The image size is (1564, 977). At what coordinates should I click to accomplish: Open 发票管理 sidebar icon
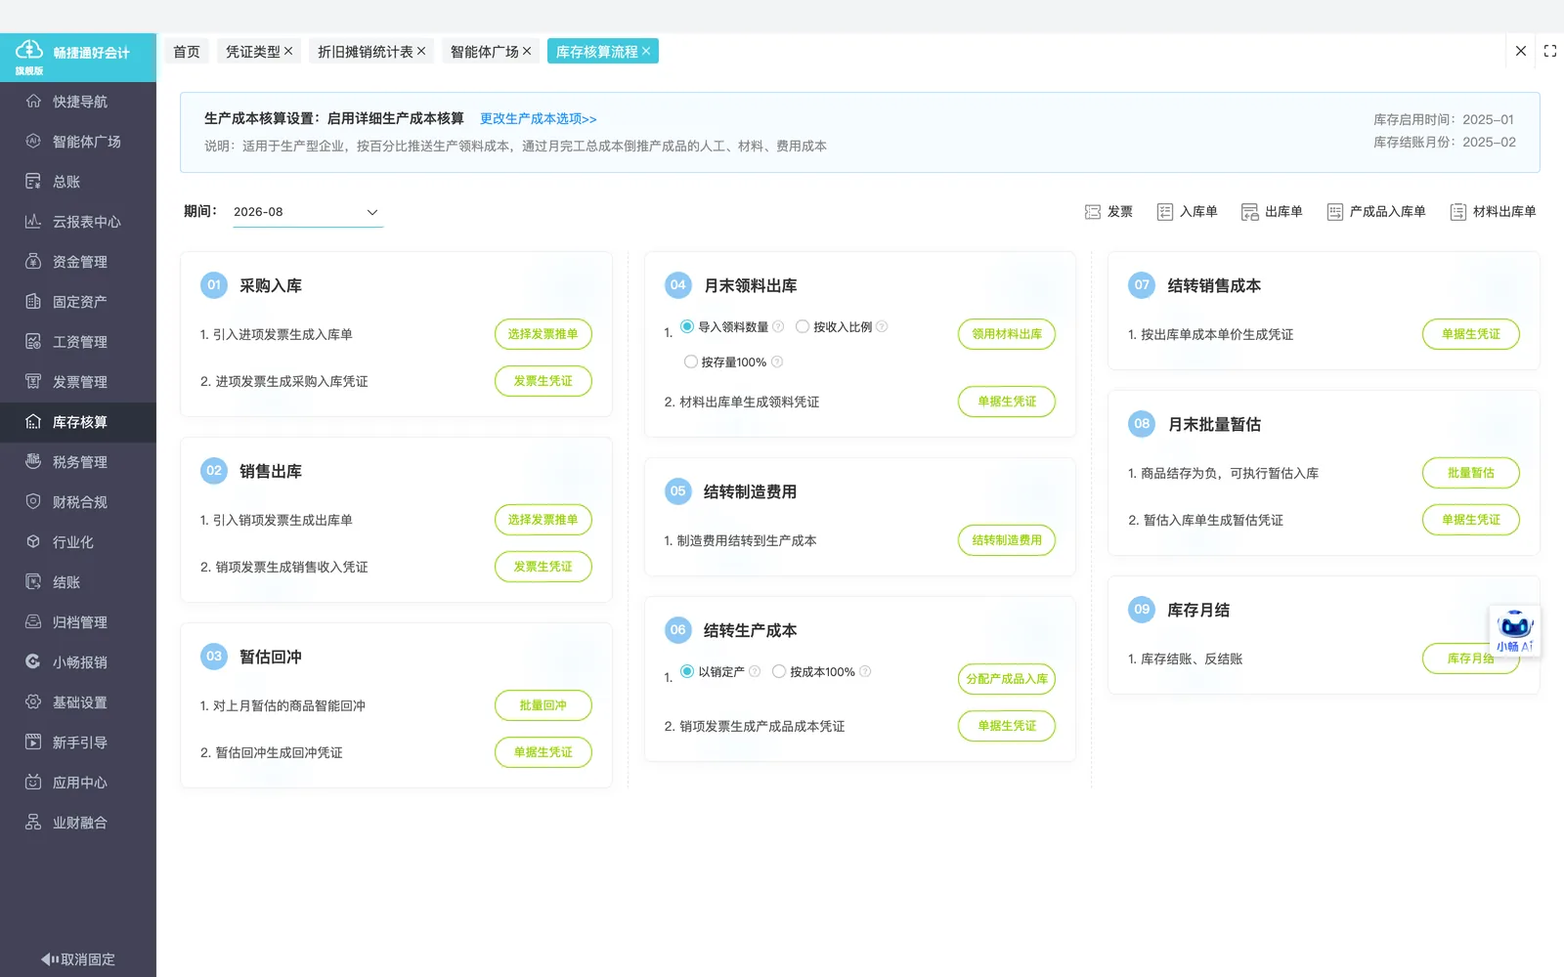click(33, 382)
